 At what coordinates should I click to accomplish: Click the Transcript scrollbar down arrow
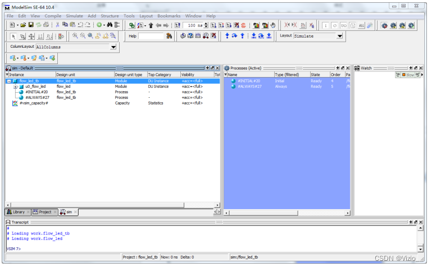tap(420, 249)
